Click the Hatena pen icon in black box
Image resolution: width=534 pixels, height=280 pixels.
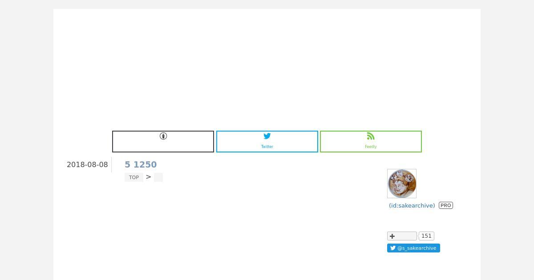click(163, 136)
